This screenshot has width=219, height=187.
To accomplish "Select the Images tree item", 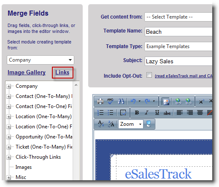I will [24, 167].
